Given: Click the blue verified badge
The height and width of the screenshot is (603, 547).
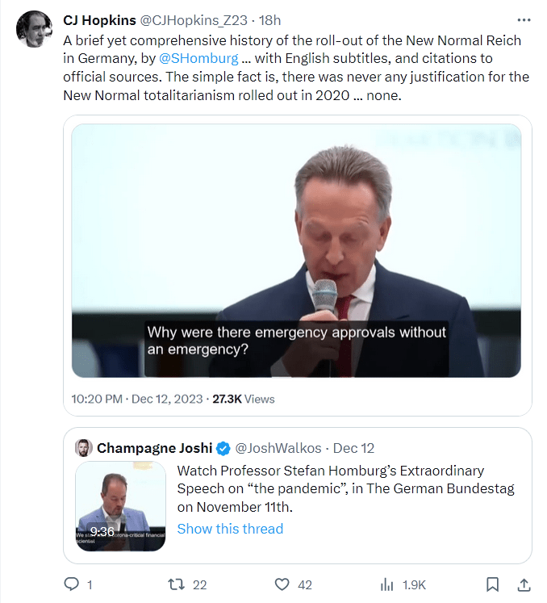Looking at the screenshot, I should pos(224,448).
